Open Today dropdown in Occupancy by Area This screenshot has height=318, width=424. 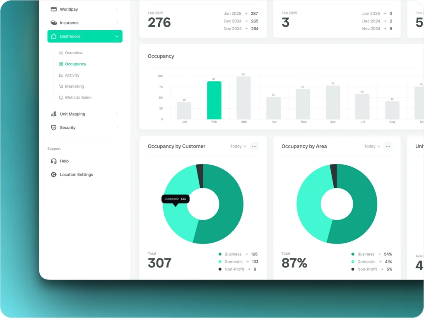(372, 146)
